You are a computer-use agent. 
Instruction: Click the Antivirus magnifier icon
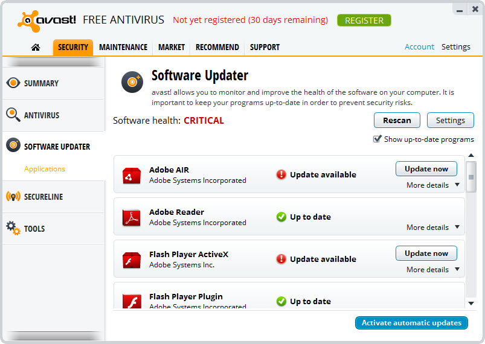(13, 115)
